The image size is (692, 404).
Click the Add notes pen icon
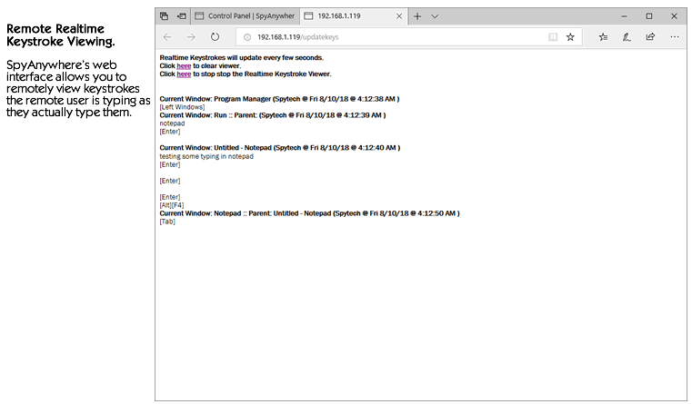[627, 37]
